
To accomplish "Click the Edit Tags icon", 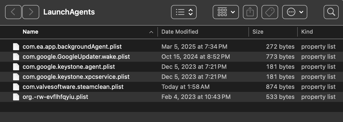I will [270, 12].
